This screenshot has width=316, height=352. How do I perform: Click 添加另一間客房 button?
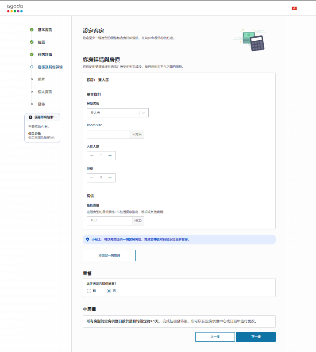pyautogui.click(x=109, y=255)
